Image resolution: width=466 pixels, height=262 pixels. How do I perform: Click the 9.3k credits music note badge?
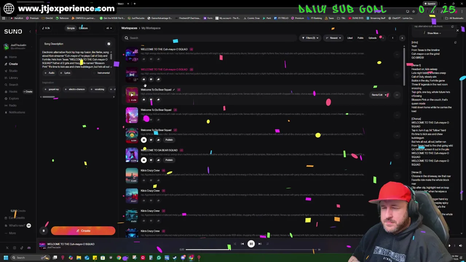click(x=46, y=28)
